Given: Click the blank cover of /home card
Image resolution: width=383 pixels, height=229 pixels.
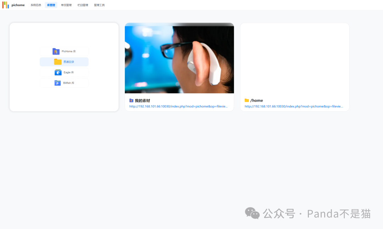Looking at the screenshot, I should (295, 58).
